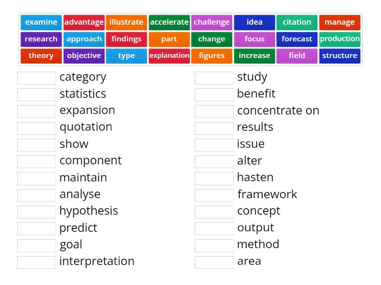Choose the empty slot beside 'framework'
The height and width of the screenshot is (285, 381).
coord(214,195)
